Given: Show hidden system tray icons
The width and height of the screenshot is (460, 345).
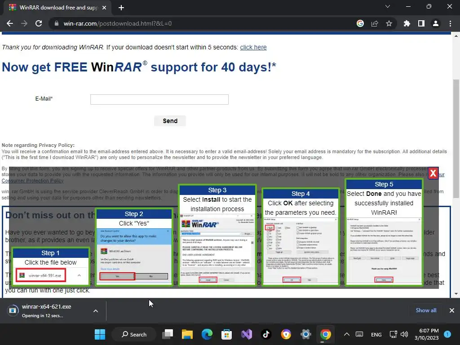Looking at the screenshot, I should pyautogui.click(x=347, y=334).
